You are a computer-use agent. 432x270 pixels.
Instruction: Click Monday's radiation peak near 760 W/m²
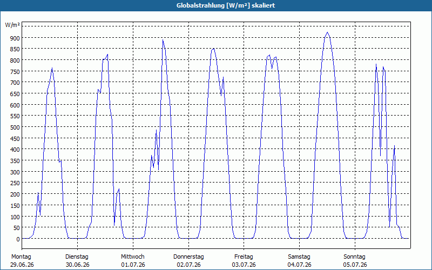pos(52,68)
